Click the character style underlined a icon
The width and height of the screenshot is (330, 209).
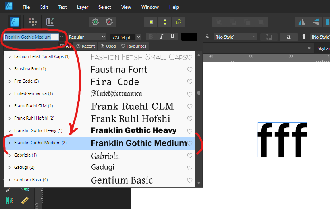tap(207, 37)
